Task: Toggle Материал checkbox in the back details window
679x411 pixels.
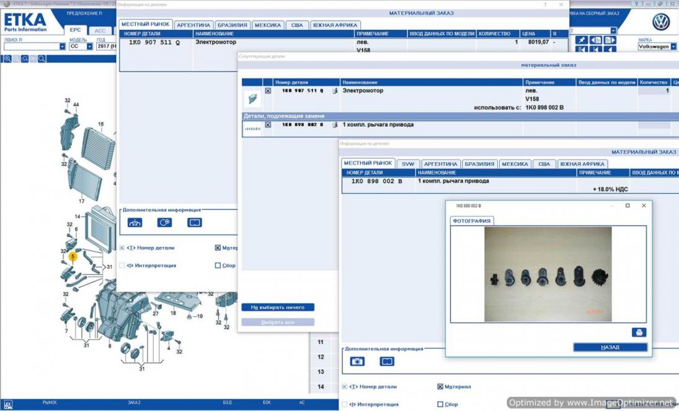Action: tap(218, 248)
